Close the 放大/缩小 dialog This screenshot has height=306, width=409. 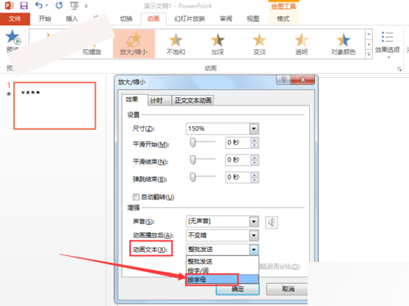tap(303, 79)
